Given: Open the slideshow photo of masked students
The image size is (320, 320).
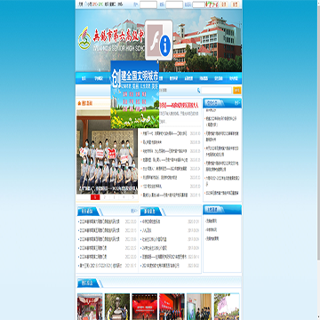Looking at the screenshot, I should coord(108,152).
